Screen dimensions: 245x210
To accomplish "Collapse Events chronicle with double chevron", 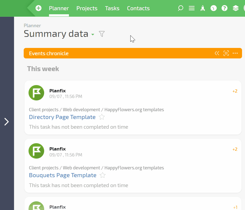I will coord(217,53).
